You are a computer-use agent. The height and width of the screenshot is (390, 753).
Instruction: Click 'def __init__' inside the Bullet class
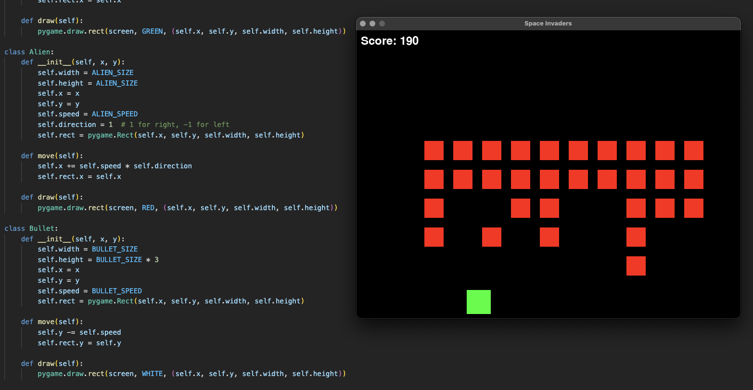click(46, 239)
